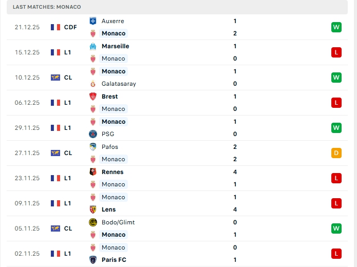The width and height of the screenshot is (357, 267).
Task: Click the red L badge for Marseille match
Action: pyautogui.click(x=336, y=52)
